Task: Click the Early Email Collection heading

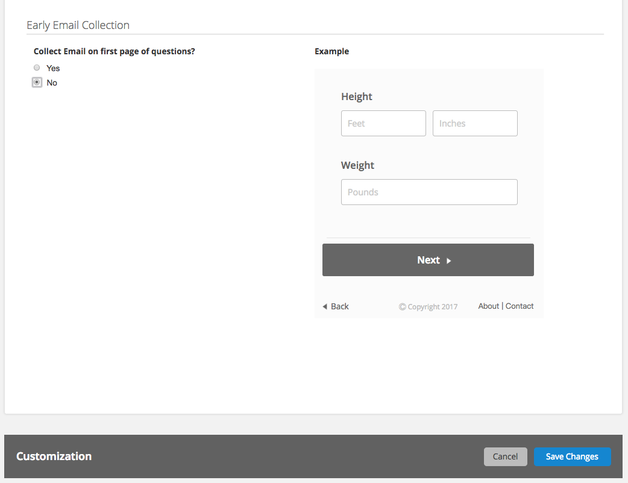Action: point(78,25)
